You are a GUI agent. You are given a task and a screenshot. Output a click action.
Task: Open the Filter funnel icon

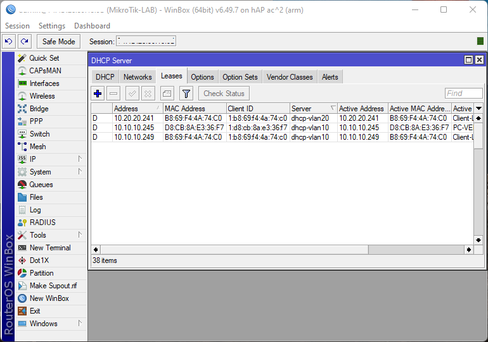(186, 94)
